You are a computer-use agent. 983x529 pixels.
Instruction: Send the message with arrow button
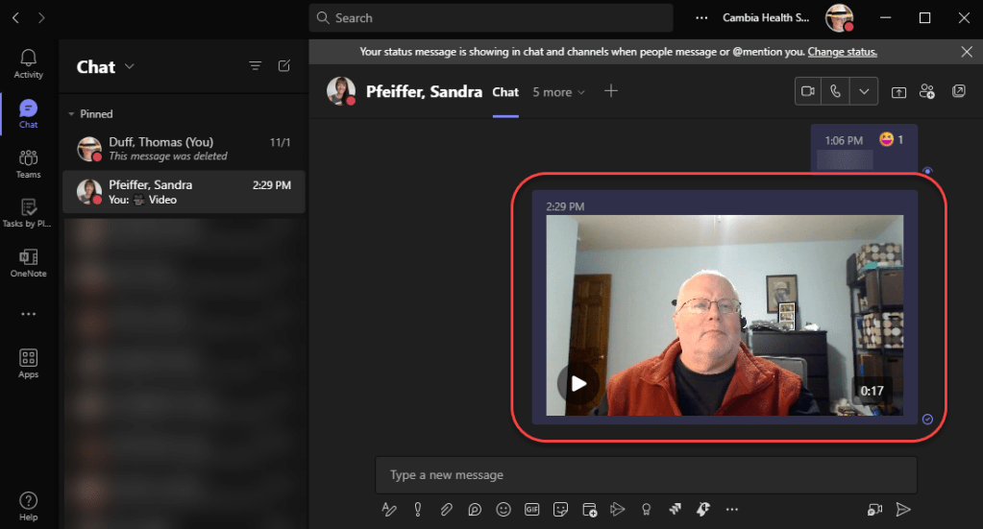pyautogui.click(x=902, y=509)
